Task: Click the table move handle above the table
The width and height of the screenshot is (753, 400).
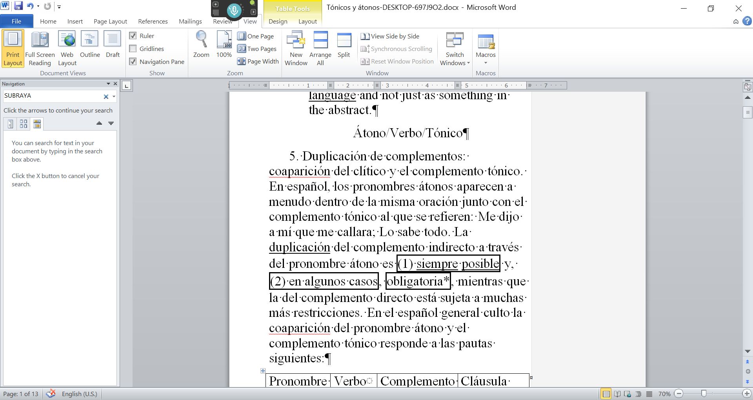Action: (263, 371)
